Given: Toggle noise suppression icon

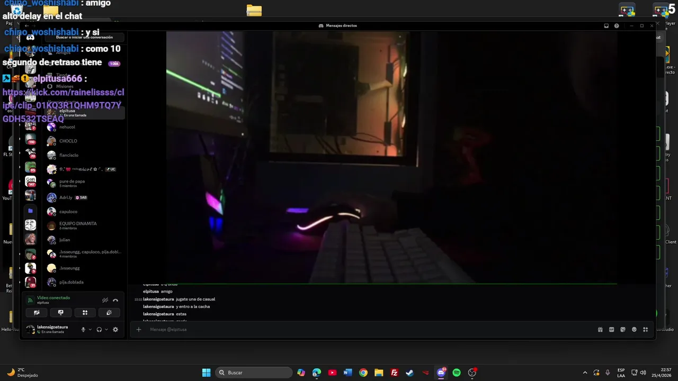Looking at the screenshot, I should point(105,300).
